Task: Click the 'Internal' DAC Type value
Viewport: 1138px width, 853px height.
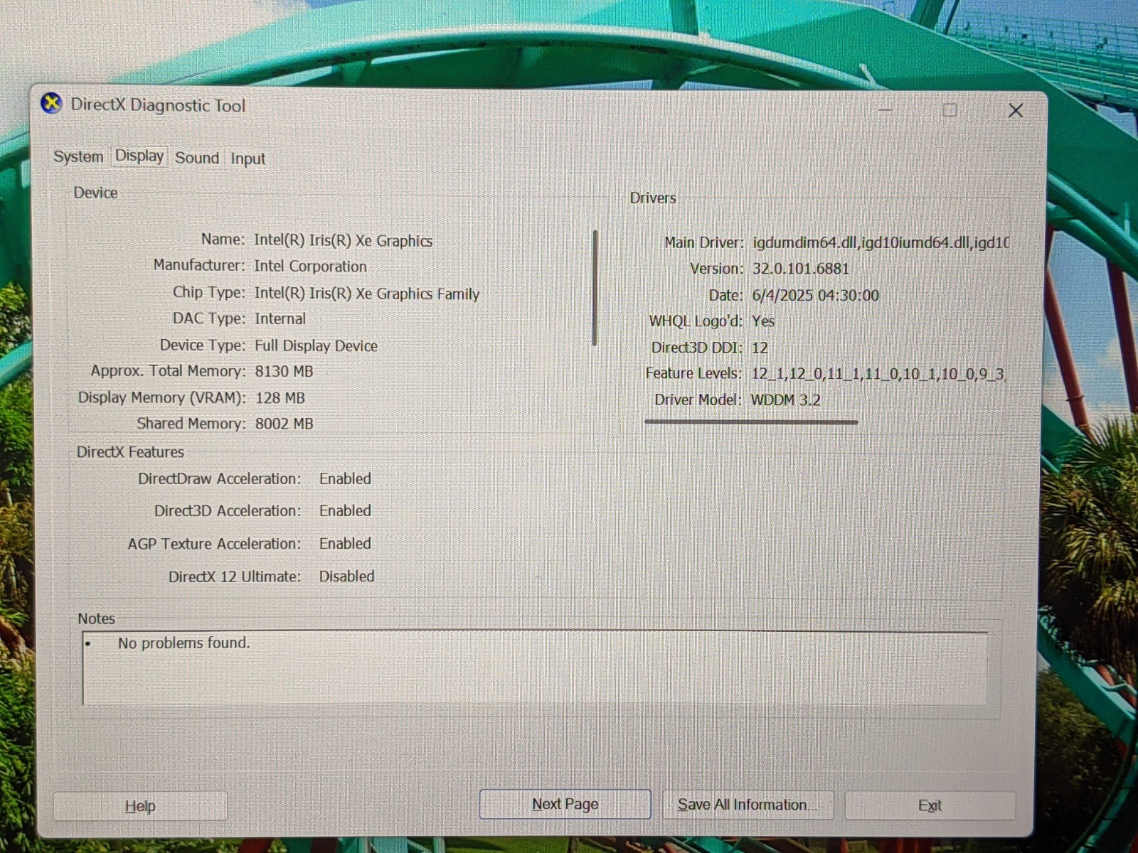Action: [x=280, y=318]
